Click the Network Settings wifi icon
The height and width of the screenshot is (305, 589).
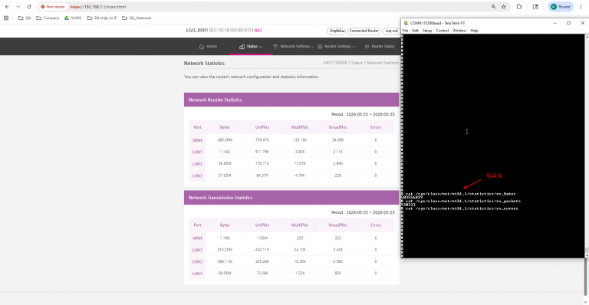[275, 47]
